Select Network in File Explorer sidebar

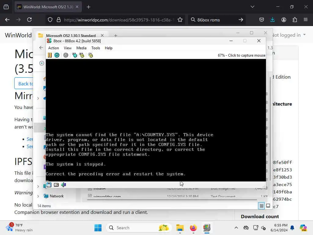click(57, 196)
